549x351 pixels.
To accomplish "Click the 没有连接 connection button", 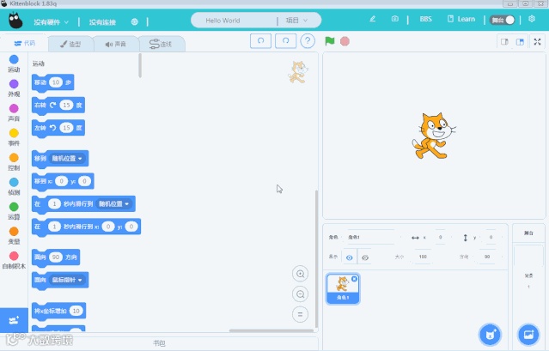I will click(102, 22).
